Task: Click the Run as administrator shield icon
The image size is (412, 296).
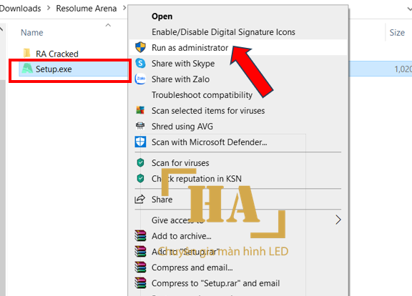Action: tap(140, 47)
